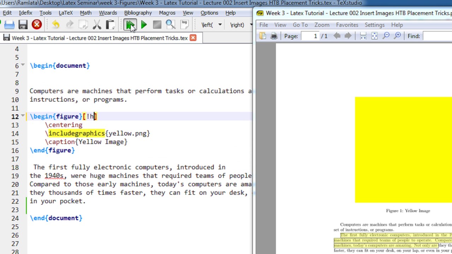452x254 pixels.
Task: Open the Favorites menu in PDF viewer
Action: (x=347, y=25)
